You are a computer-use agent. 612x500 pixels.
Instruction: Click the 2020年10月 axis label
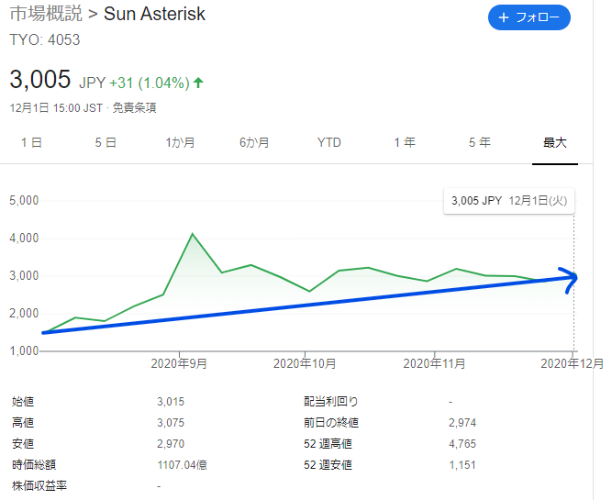click(x=305, y=363)
